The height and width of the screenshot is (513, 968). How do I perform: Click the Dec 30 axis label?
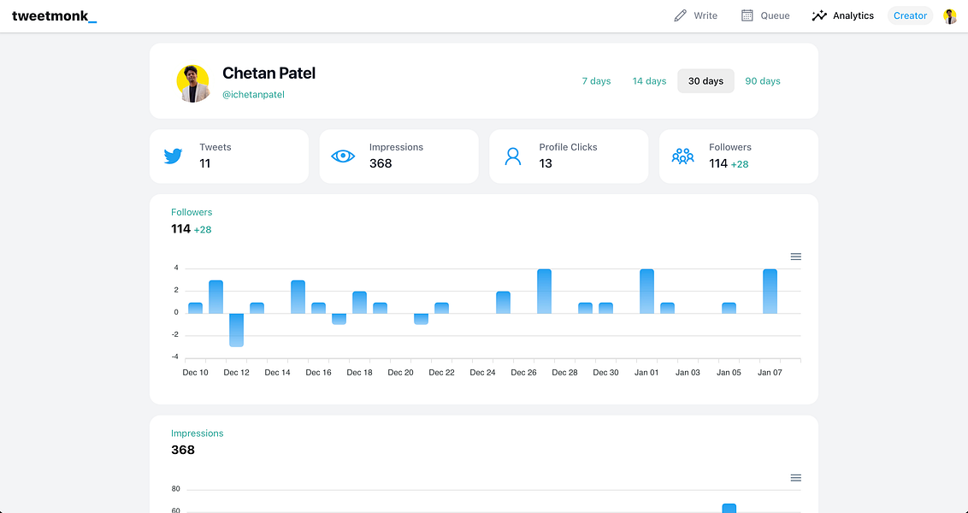click(x=605, y=372)
